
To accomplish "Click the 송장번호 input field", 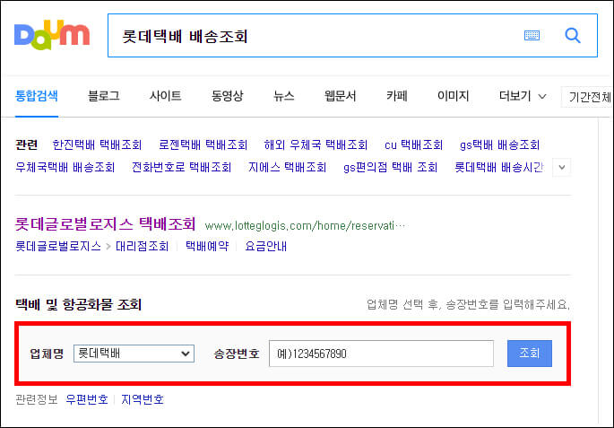I will pyautogui.click(x=382, y=354).
